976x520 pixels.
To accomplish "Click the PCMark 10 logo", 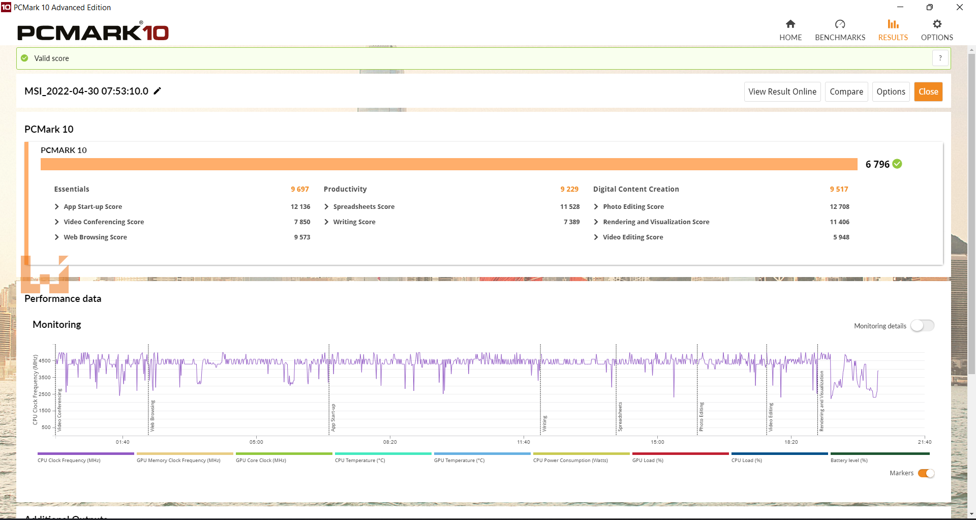I will pyautogui.click(x=93, y=32).
